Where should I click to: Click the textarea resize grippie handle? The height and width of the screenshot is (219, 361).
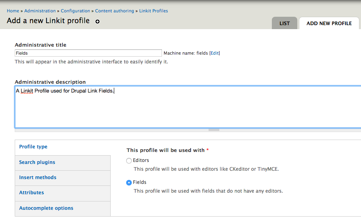tap(214, 130)
